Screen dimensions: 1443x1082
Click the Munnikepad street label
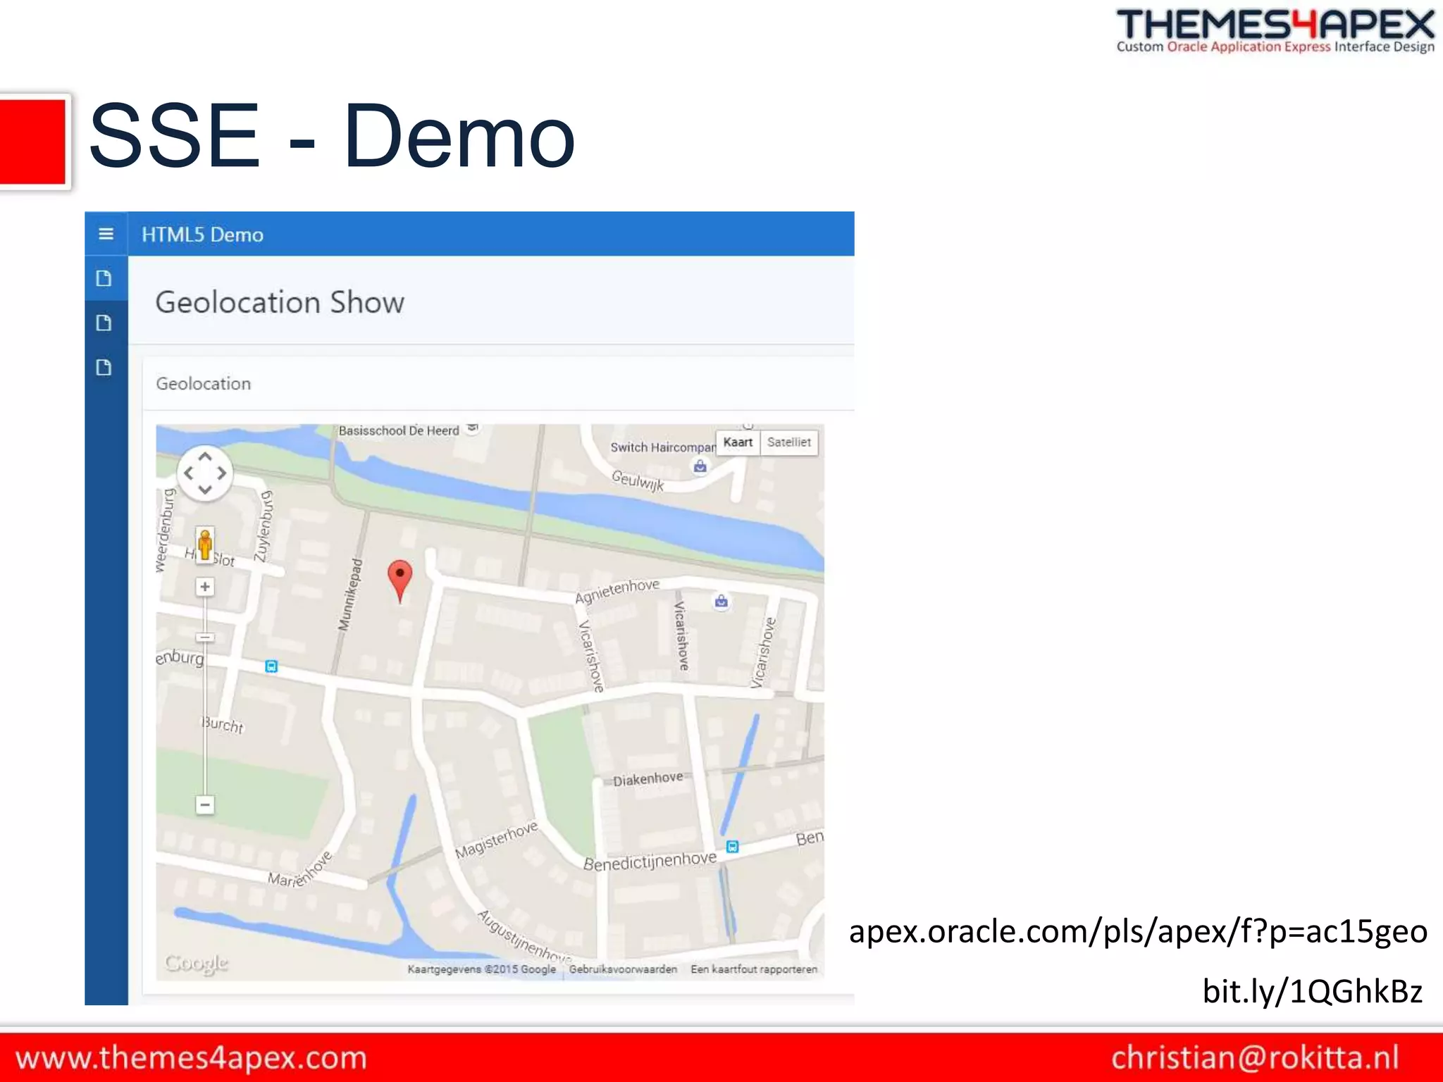(x=350, y=594)
